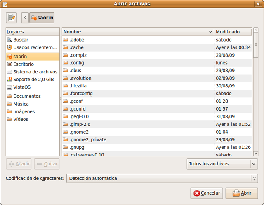Open Documentos bookmark folder
264x205 pixels.
tap(27, 96)
